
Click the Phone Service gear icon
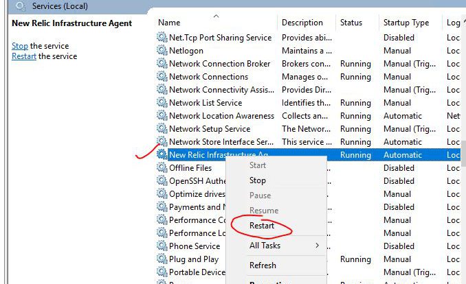(162, 246)
